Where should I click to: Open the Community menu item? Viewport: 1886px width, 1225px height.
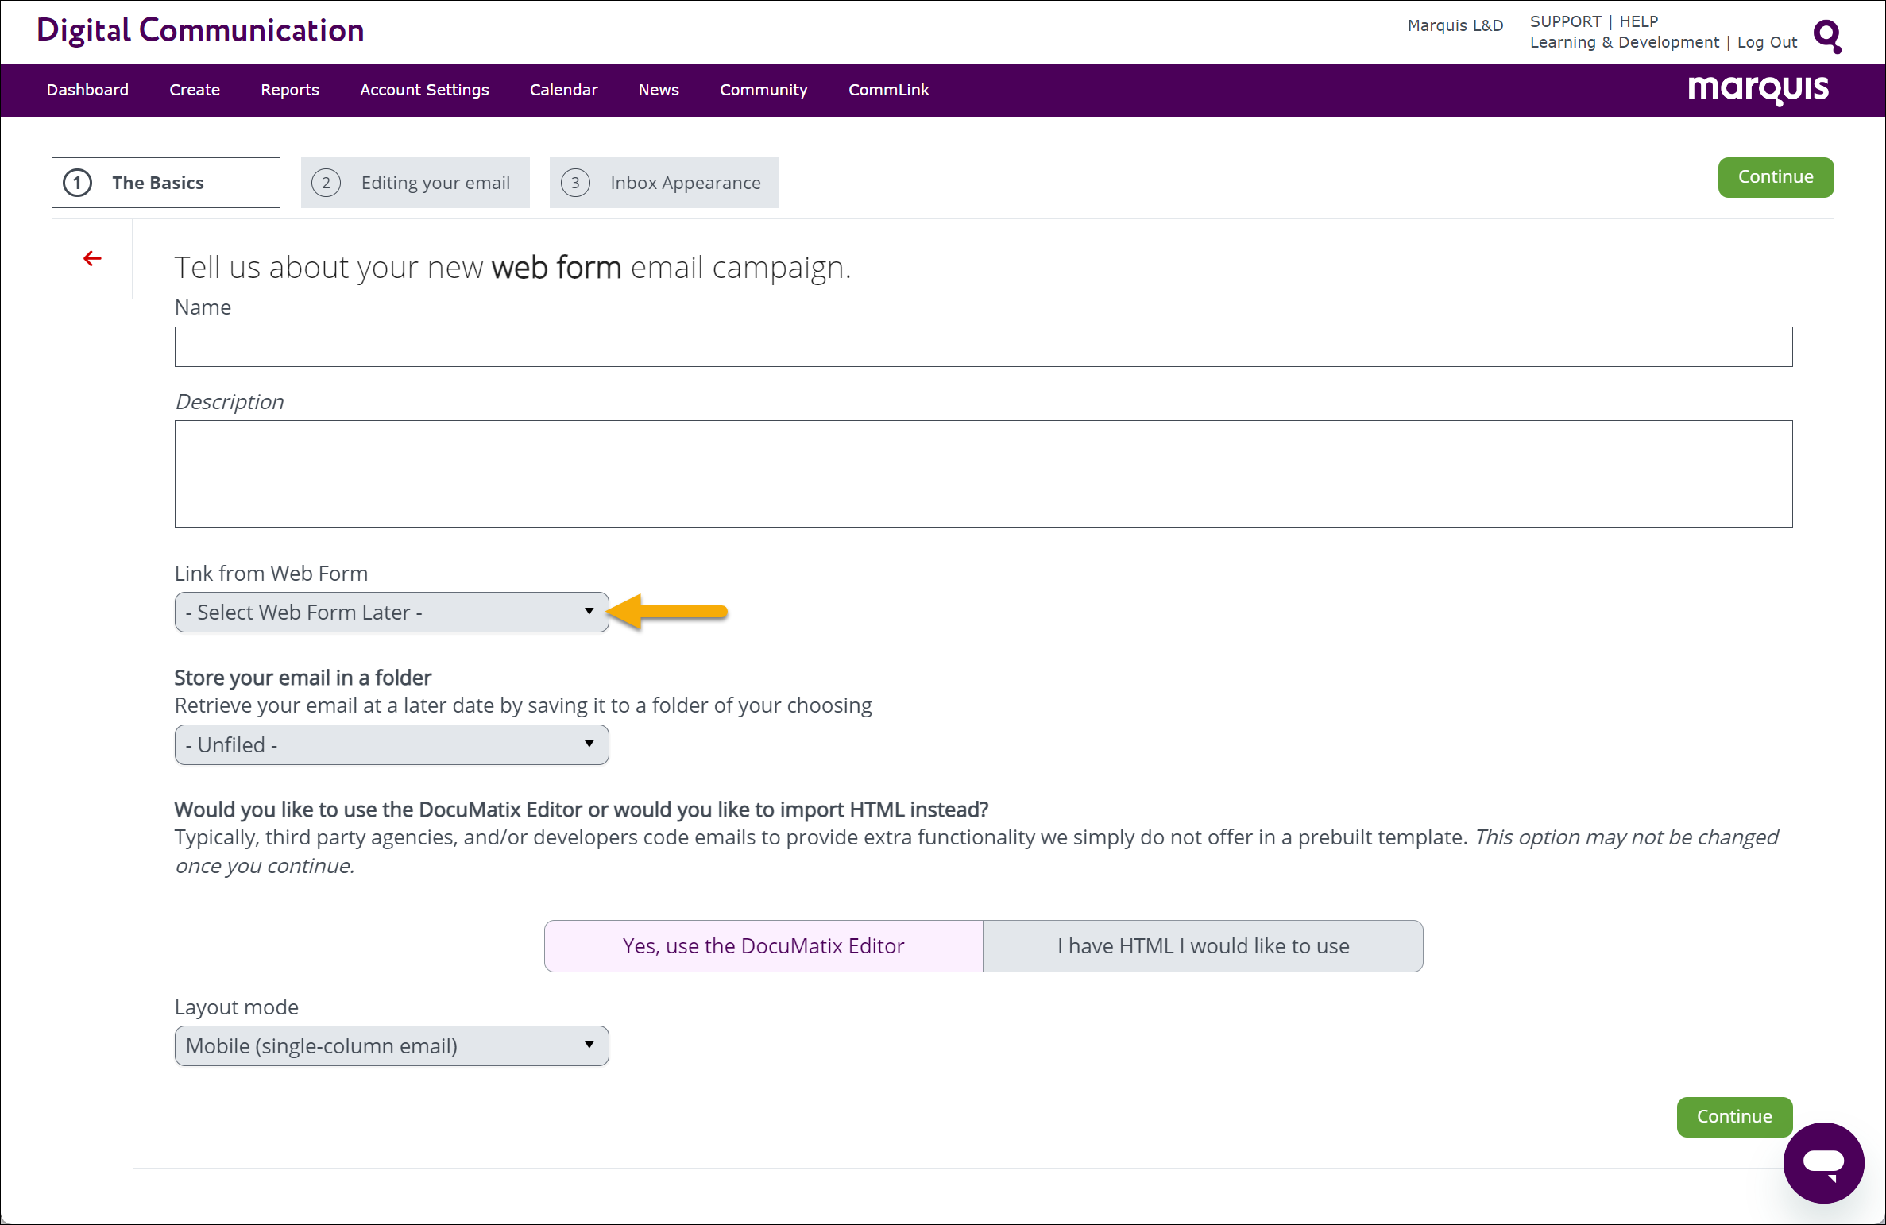click(x=763, y=90)
